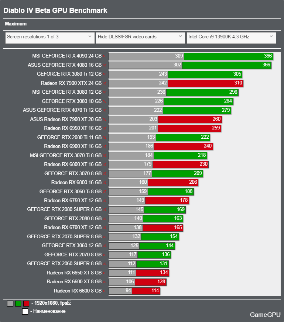
Task: Expand Hide DLSS/FSR video cards dropdown
Action: [x=140, y=37]
